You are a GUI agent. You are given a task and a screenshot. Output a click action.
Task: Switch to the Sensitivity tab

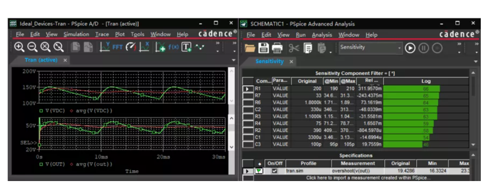(269, 61)
